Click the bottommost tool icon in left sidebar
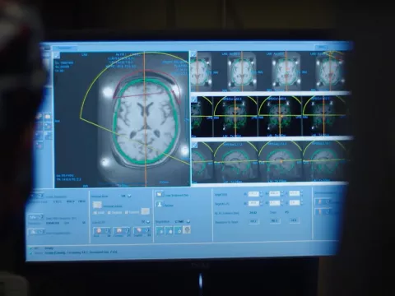 click(39, 146)
